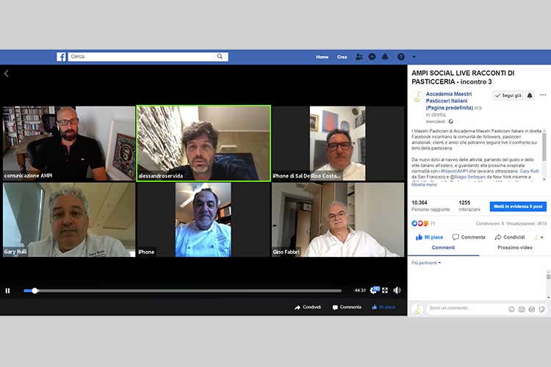
Task: Attach a photo with camera icon
Action: (522, 310)
